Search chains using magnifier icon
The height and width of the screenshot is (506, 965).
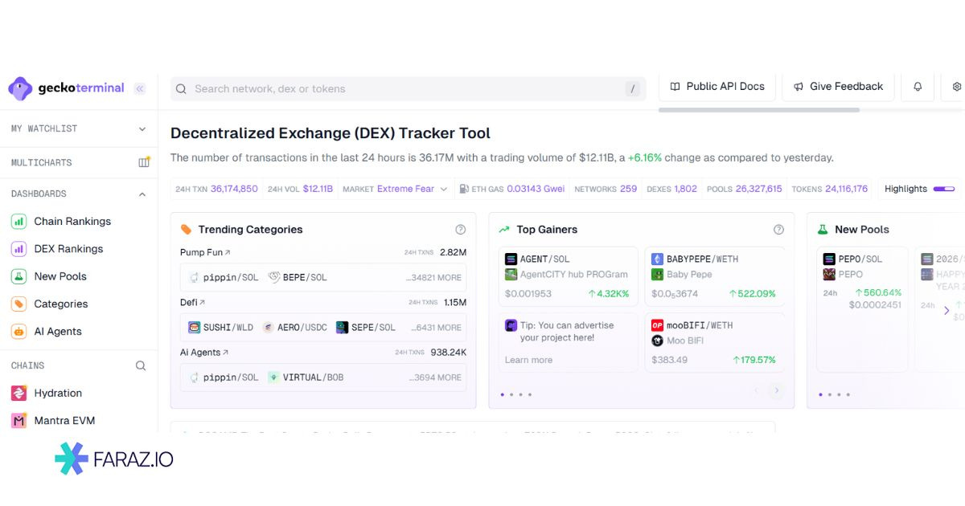141,365
